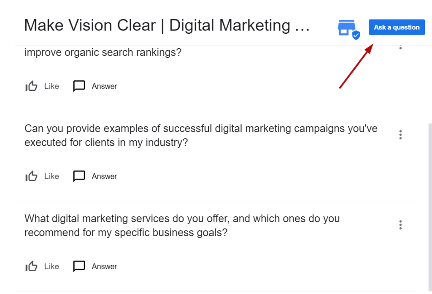Click the answer speech bubble under organic search question
The height and width of the screenshot is (294, 432).
coord(79,86)
